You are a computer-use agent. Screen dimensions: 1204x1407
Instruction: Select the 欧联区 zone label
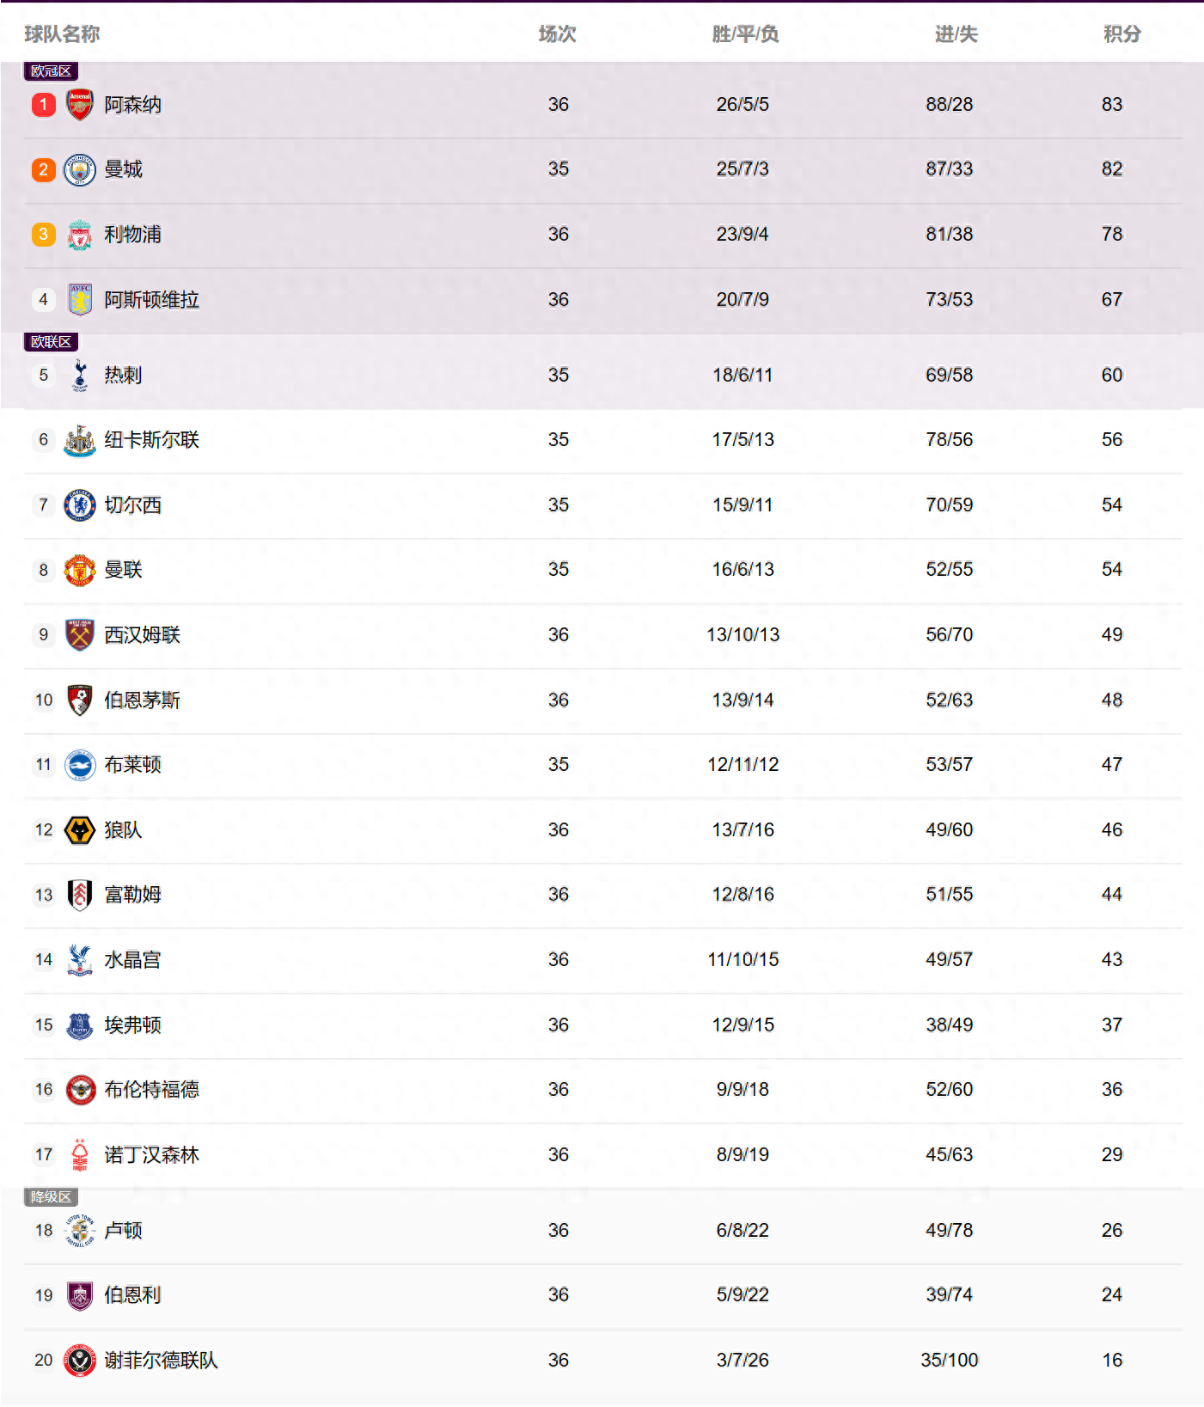point(51,342)
